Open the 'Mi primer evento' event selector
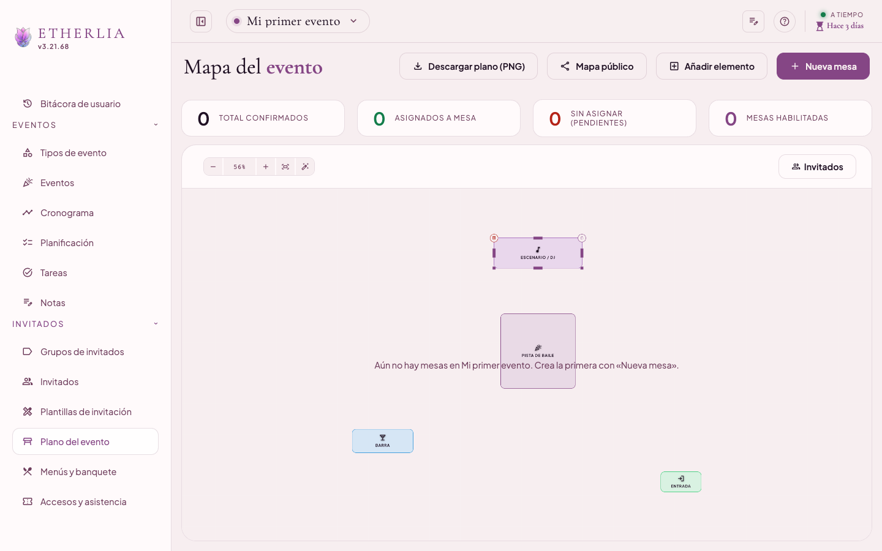The image size is (882, 551). [298, 21]
